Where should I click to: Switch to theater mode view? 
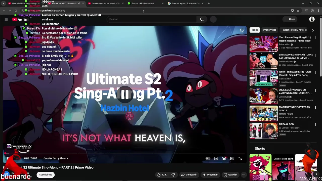232,158
